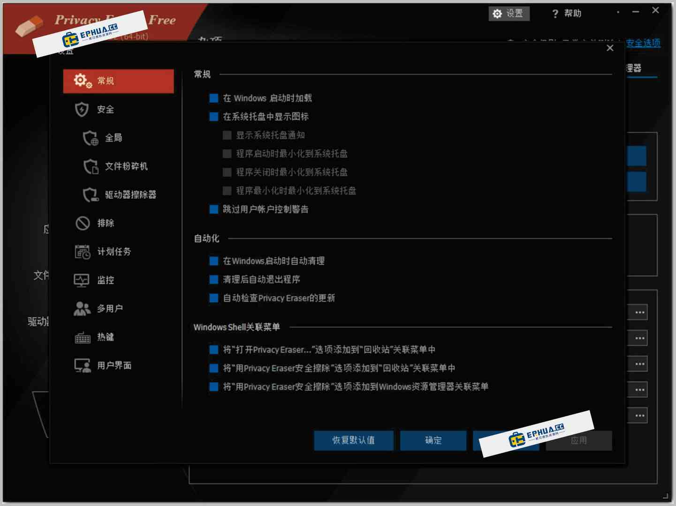Open the 安全 (Security) settings section
The width and height of the screenshot is (676, 506).
(x=105, y=109)
